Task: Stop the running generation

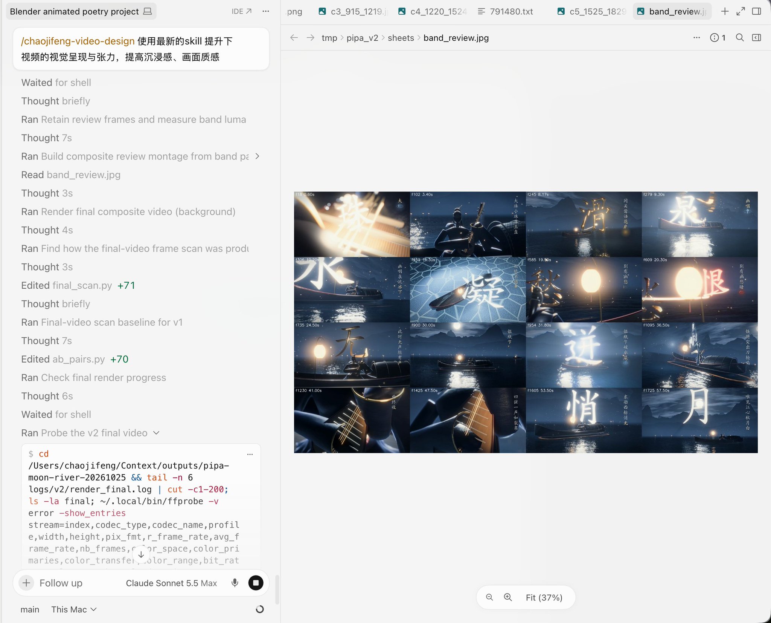Action: click(x=256, y=583)
